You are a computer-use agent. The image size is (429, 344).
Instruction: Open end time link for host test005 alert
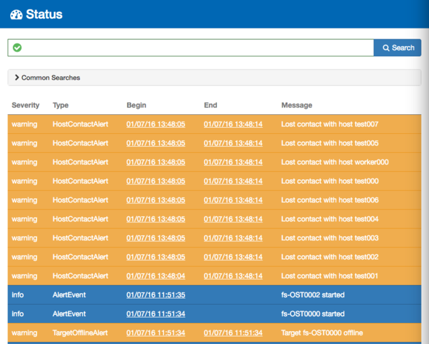tap(233, 143)
